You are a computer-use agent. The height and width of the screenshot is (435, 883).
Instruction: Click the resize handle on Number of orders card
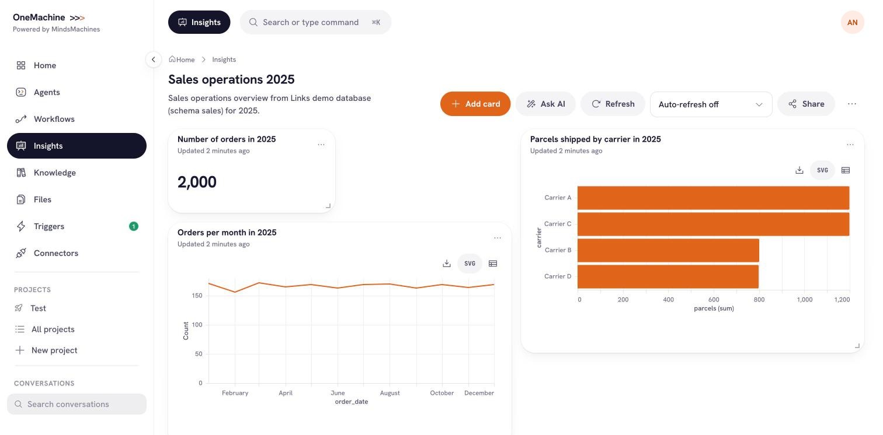(x=328, y=205)
